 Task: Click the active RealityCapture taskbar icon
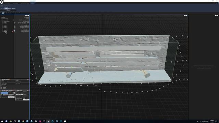click(48, 121)
